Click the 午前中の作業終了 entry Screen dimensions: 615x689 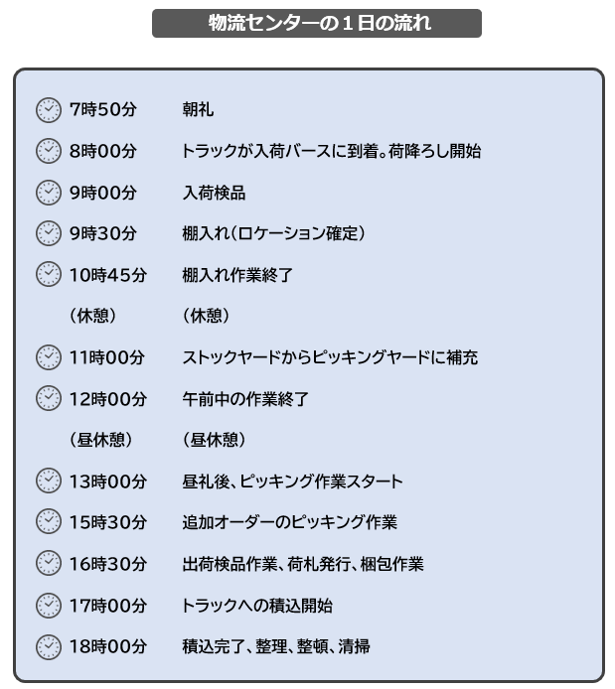tap(245, 399)
